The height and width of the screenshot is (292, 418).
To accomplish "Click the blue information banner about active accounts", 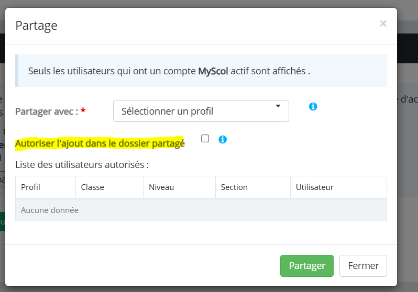I will [201, 71].
